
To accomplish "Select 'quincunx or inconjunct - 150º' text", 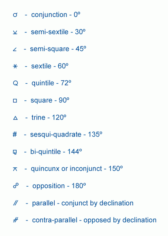I will coord(77,169).
